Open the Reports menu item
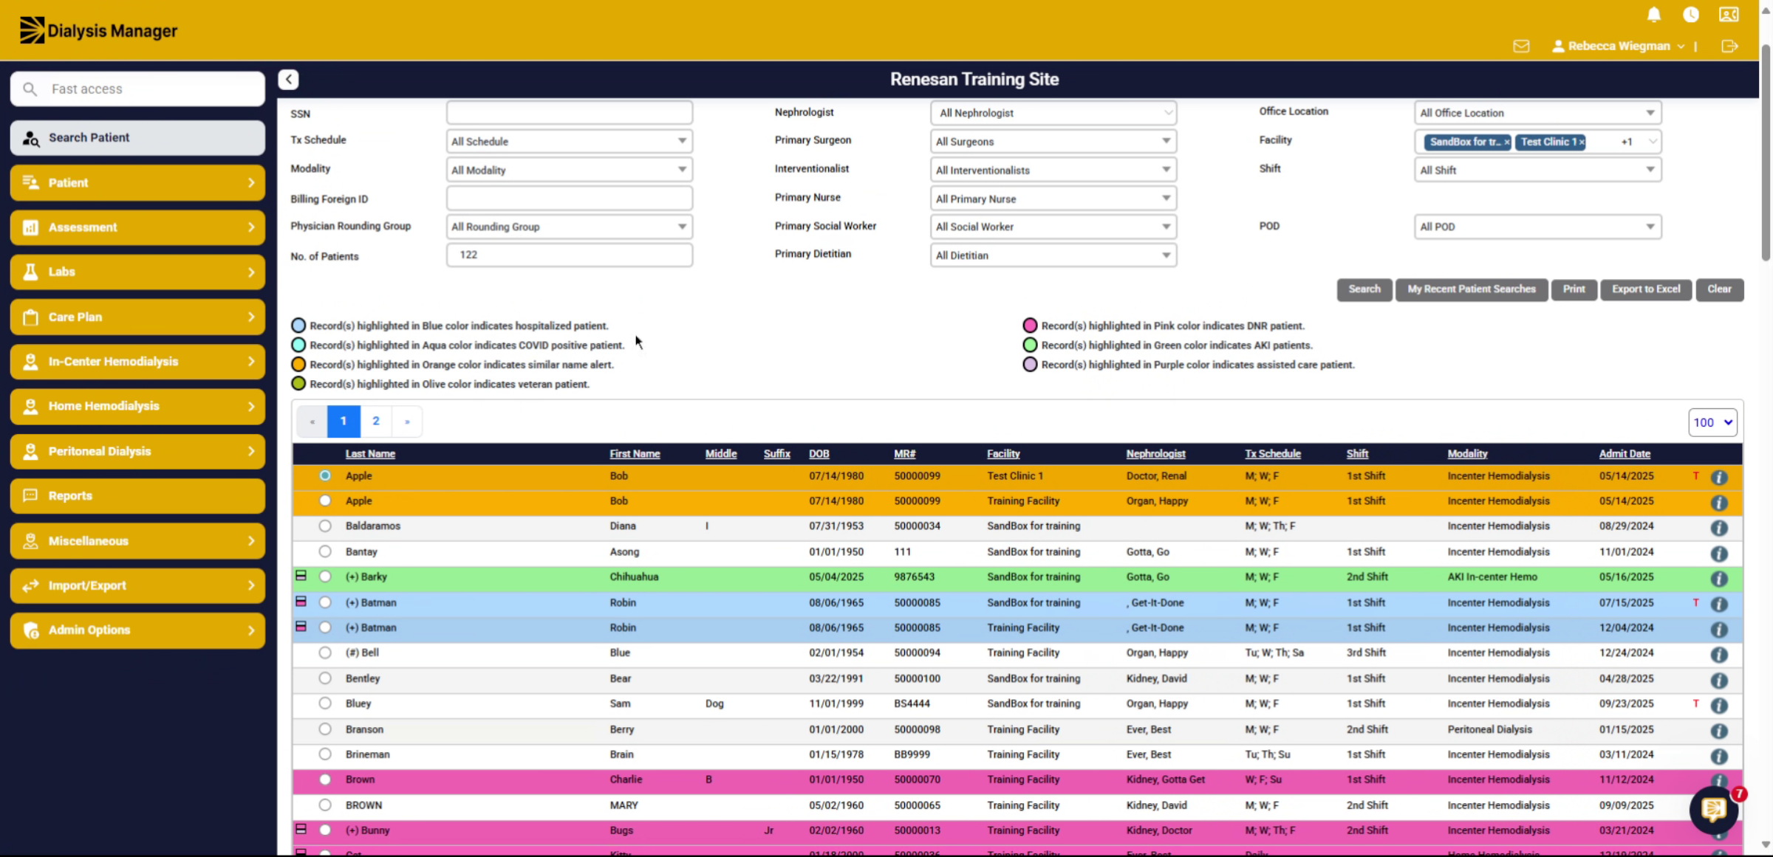1773x857 pixels. pos(137,496)
